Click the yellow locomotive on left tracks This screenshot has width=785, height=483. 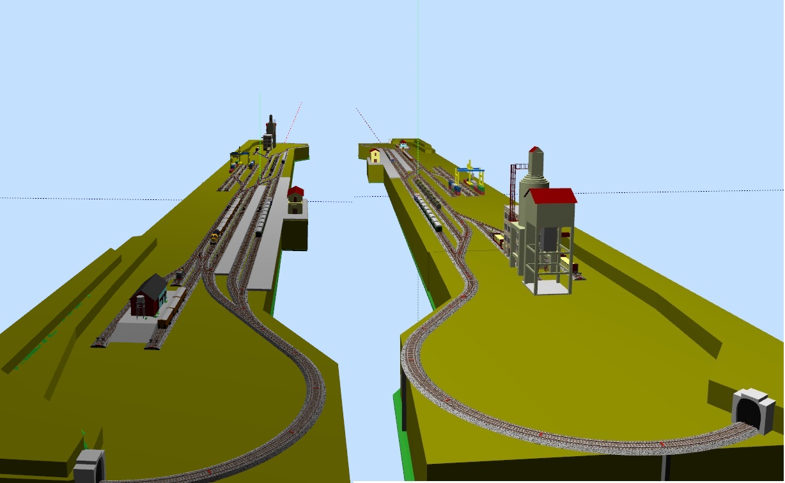(x=215, y=237)
